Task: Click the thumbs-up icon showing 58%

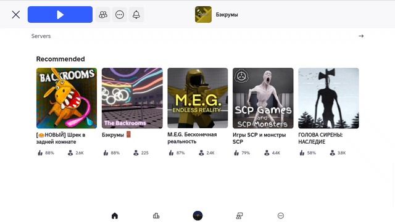Action: [x=302, y=153]
